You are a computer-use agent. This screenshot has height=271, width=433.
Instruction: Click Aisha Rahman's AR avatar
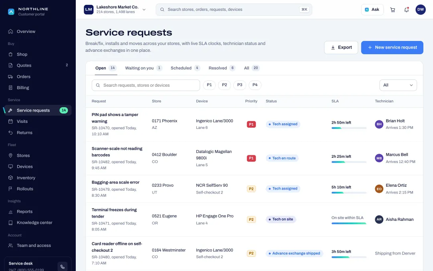(x=379, y=219)
